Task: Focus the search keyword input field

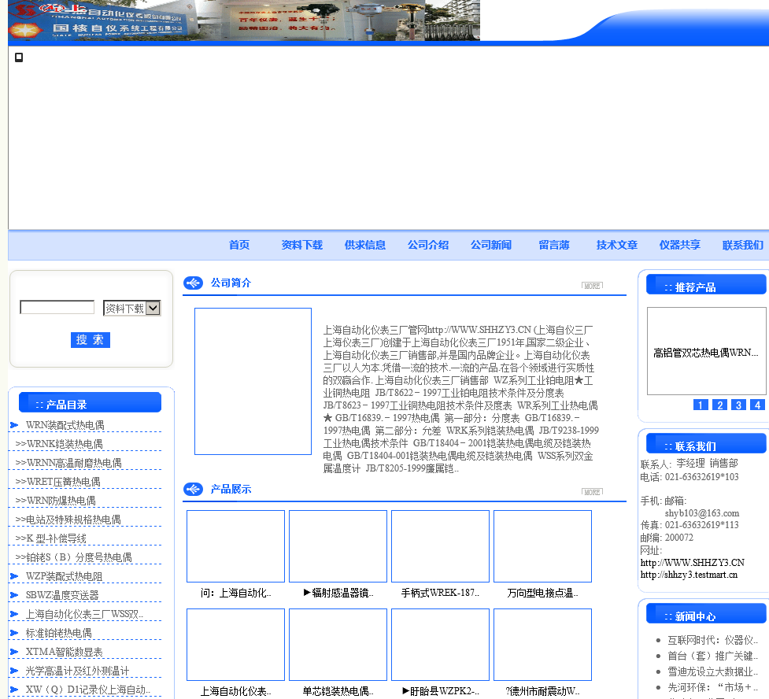Action: (57, 307)
